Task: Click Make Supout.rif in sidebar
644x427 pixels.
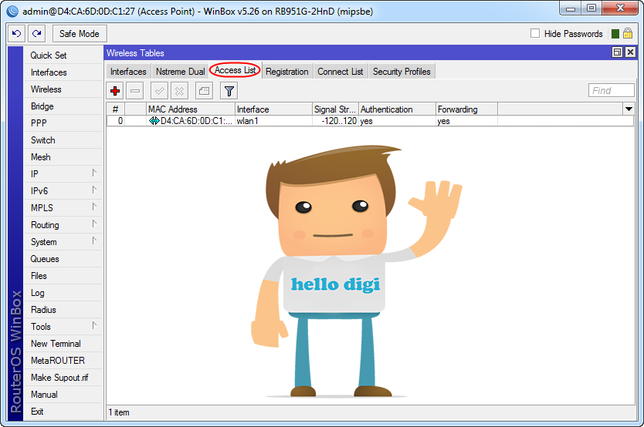Action: (63, 378)
